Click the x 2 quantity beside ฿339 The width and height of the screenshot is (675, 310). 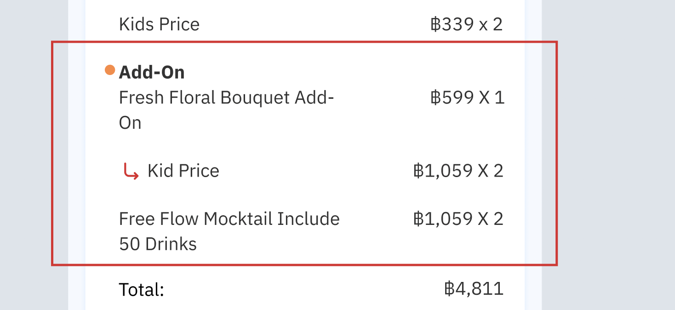click(x=491, y=24)
